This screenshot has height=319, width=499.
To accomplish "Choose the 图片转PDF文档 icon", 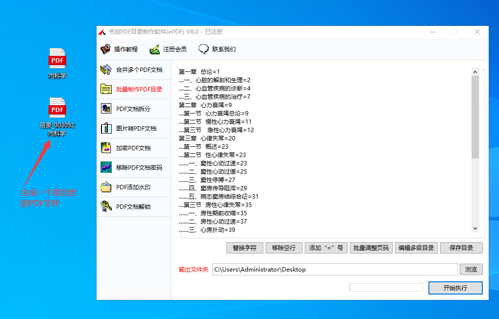I will click(x=106, y=129).
